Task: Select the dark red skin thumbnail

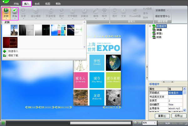Action: [x=10, y=42]
